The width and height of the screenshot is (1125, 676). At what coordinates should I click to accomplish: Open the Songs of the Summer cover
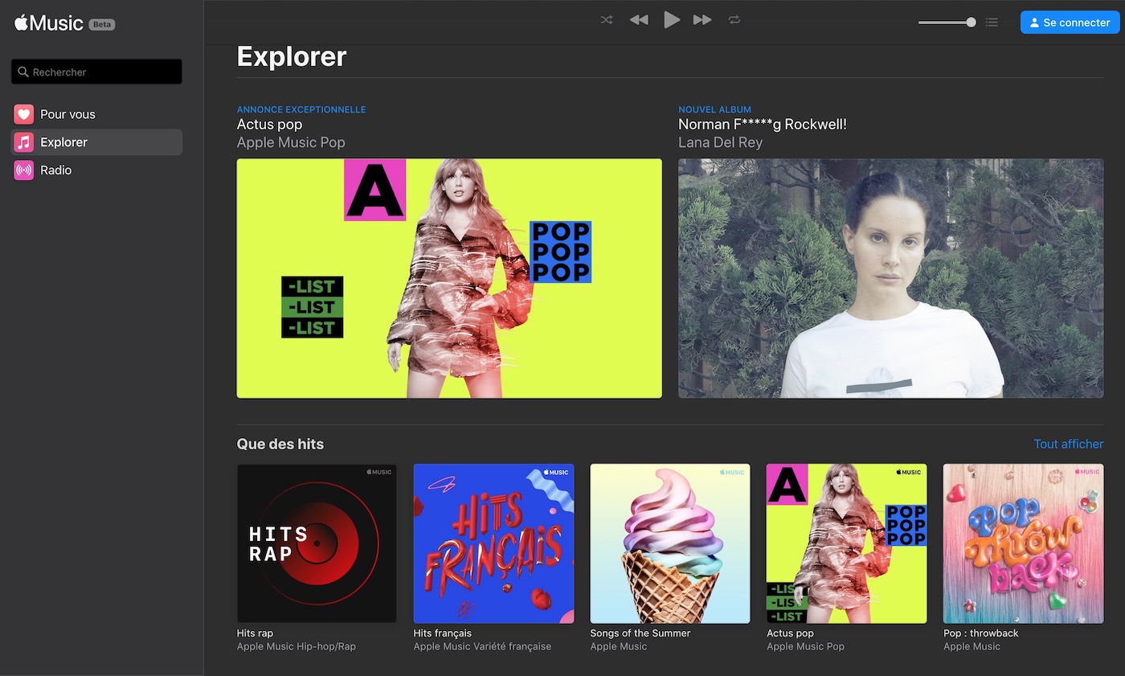[670, 543]
